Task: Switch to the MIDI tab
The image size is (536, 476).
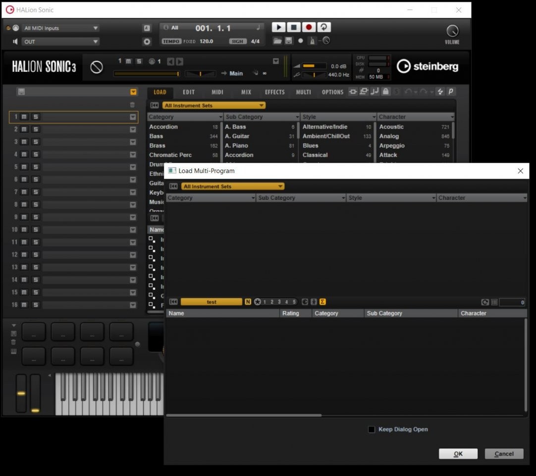Action: coord(217,92)
